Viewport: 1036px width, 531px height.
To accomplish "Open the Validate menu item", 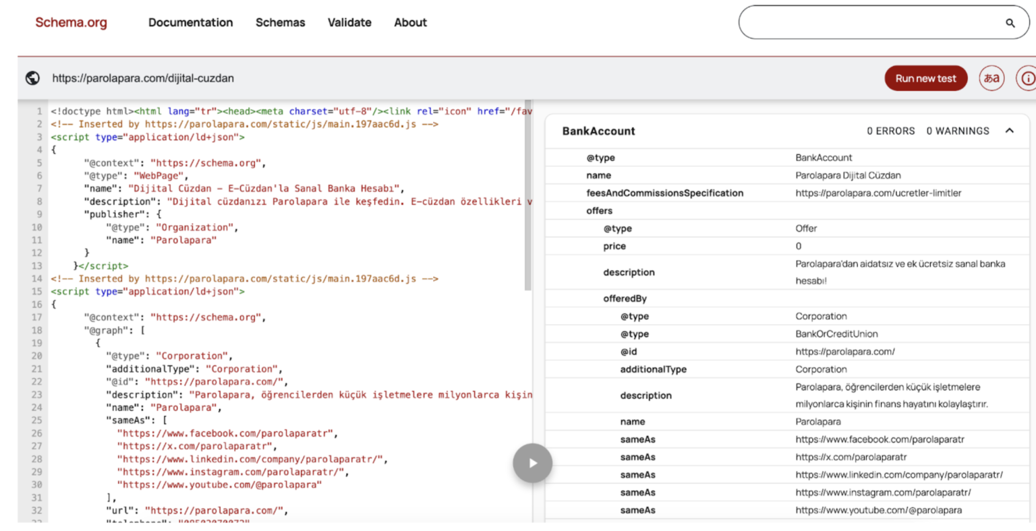I will point(349,22).
